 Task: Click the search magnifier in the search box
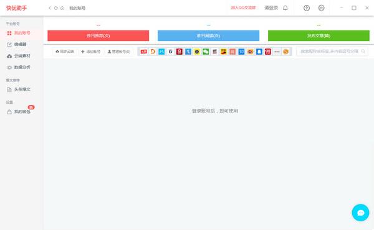pyautogui.click(x=363, y=52)
